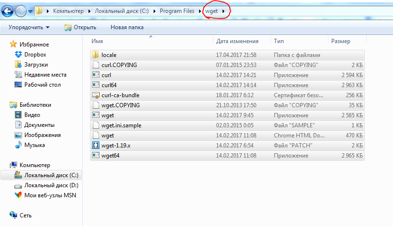
Task: Click the wget64 application icon
Action: point(95,156)
